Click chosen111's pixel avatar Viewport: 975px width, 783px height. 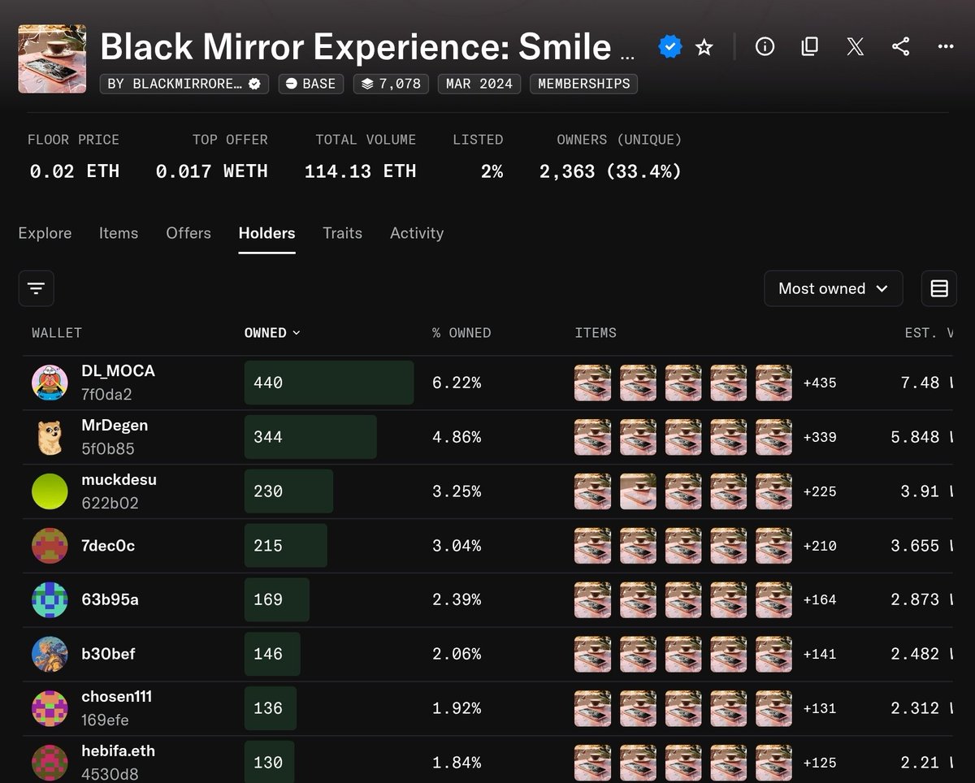pos(50,708)
